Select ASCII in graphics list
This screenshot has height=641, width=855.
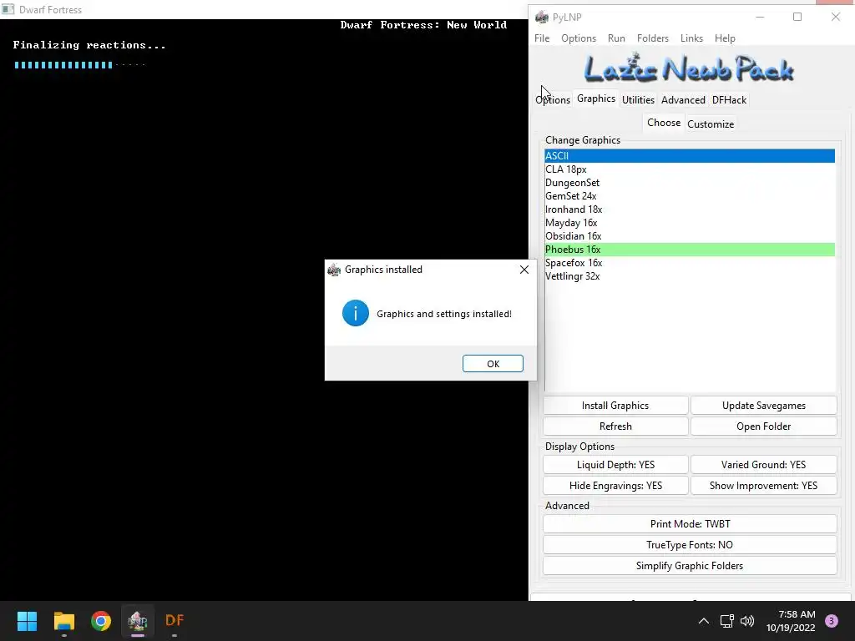(689, 156)
